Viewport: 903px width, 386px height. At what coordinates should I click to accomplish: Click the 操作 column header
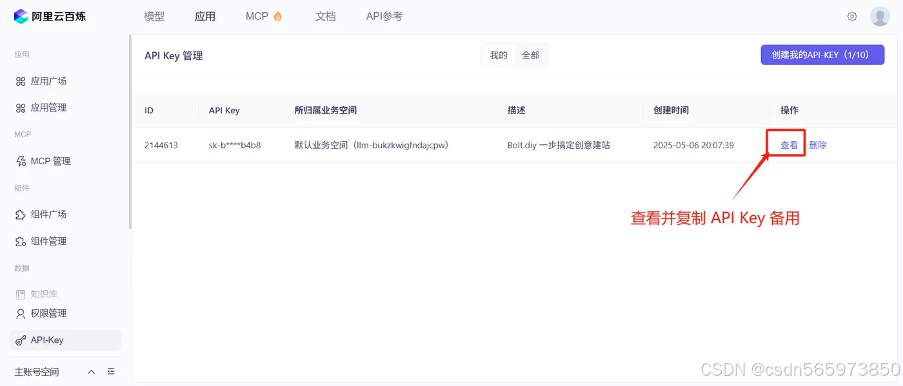click(x=789, y=110)
